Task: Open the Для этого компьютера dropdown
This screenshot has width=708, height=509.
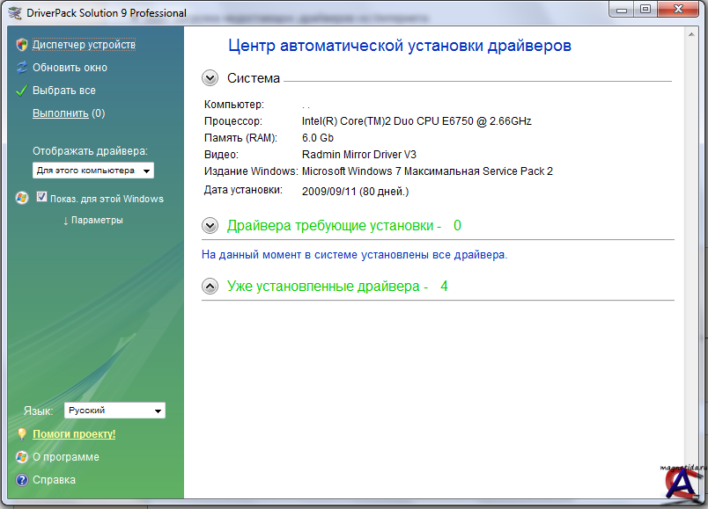Action: [93, 171]
